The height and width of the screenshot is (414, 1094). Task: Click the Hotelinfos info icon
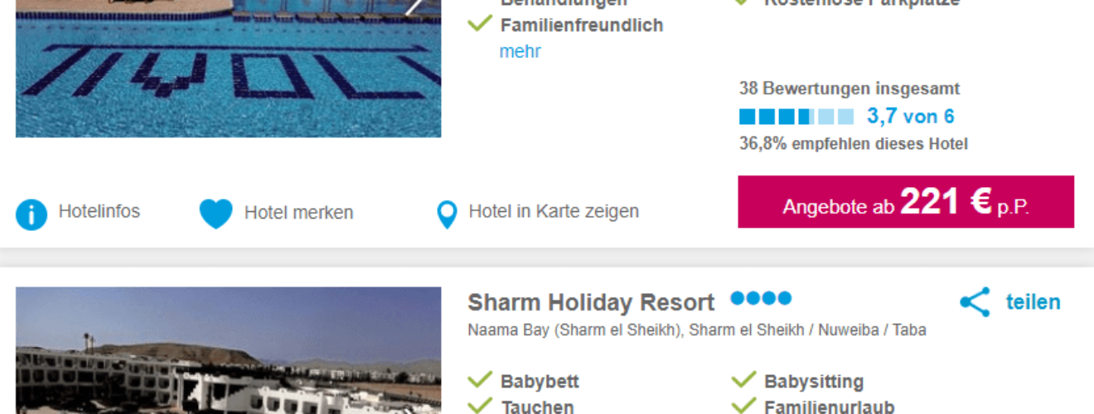31,214
